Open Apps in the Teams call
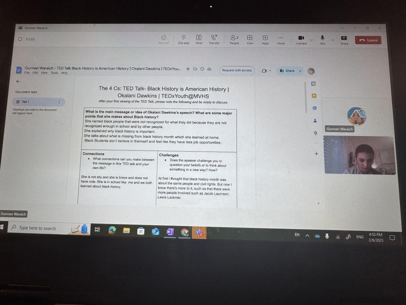This screenshot has height=305, width=406. point(265,40)
